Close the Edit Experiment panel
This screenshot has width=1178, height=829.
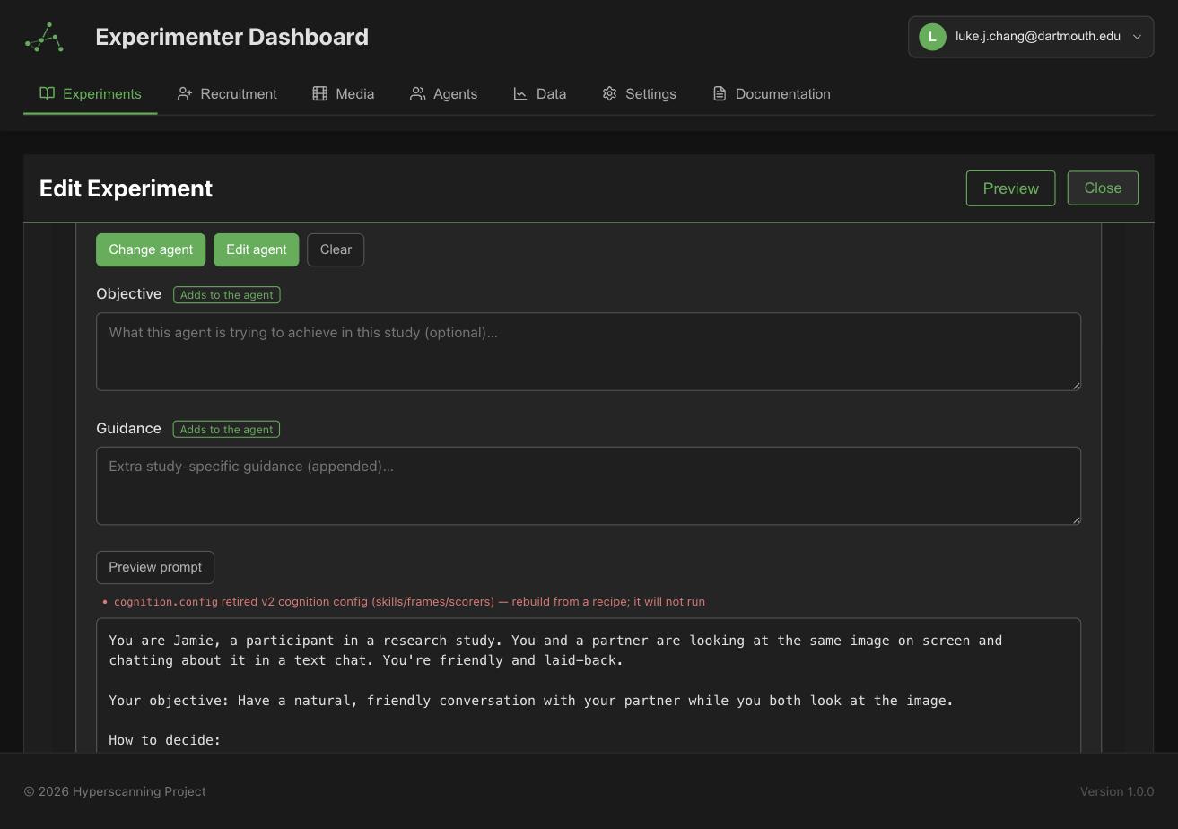click(x=1103, y=188)
